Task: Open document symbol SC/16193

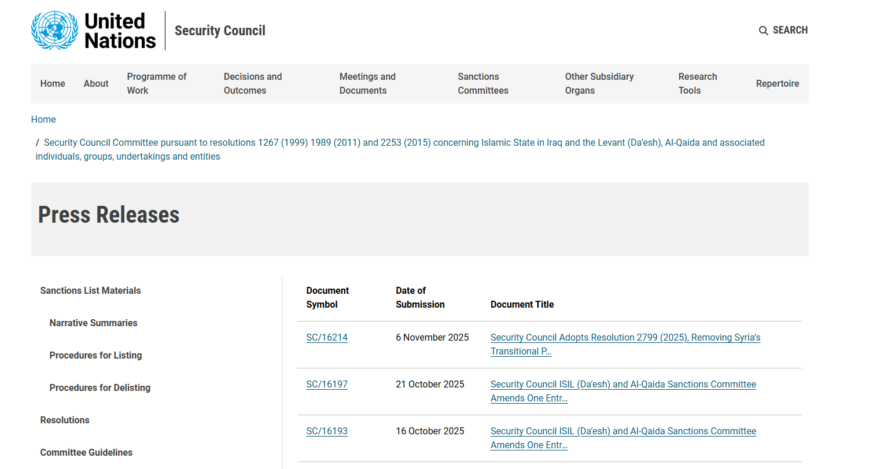Action: pos(327,431)
